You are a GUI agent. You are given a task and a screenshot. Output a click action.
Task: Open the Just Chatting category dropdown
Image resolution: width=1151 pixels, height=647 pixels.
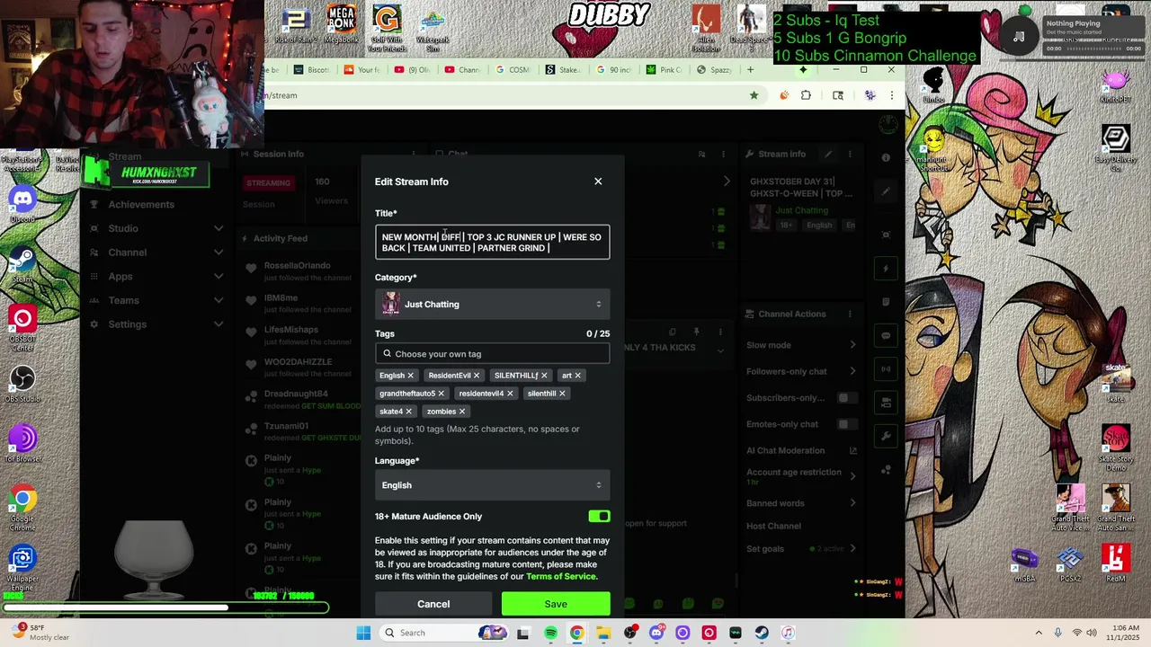(x=492, y=305)
